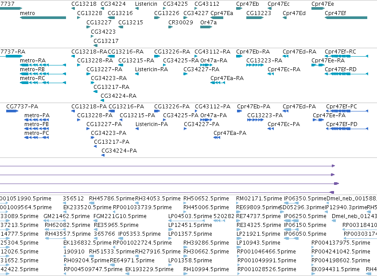Click the 520282 feature label

pyautogui.click(x=224, y=216)
